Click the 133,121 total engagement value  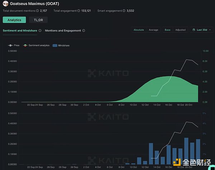point(86,11)
